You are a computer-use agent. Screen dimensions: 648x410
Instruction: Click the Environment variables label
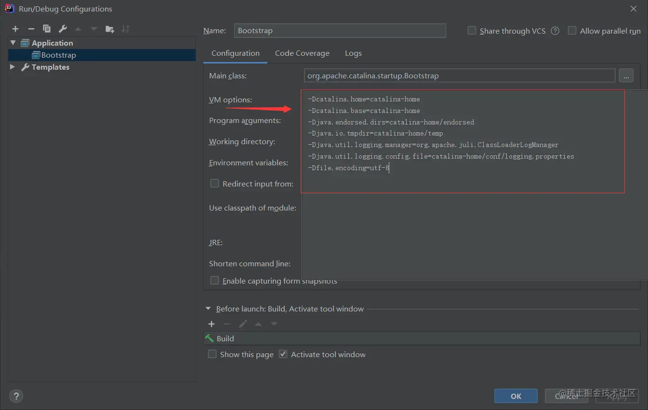249,163
